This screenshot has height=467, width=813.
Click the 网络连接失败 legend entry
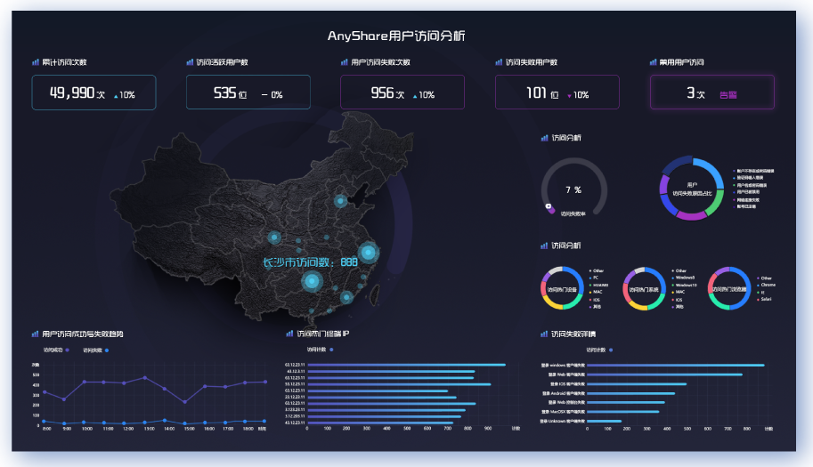tap(746, 199)
